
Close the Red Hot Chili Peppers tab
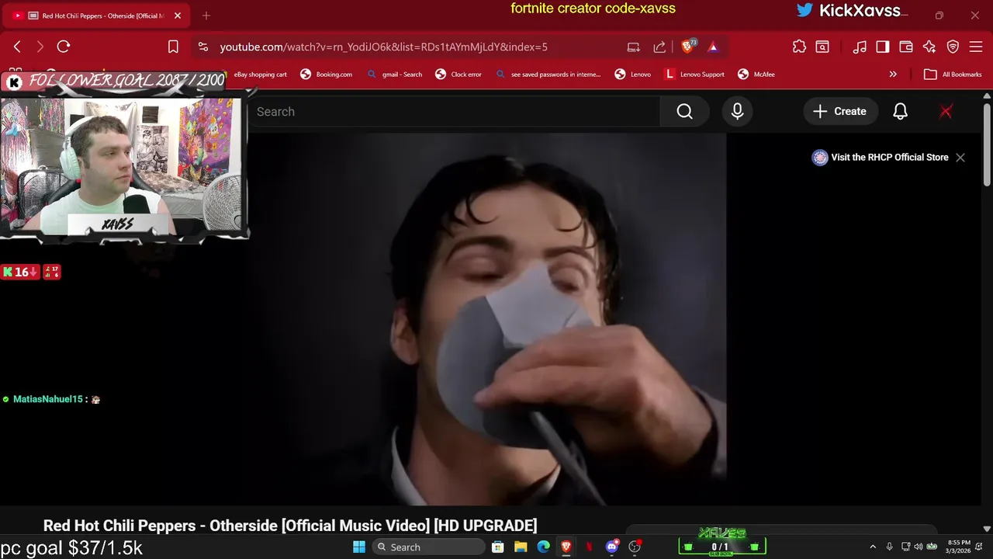click(178, 16)
